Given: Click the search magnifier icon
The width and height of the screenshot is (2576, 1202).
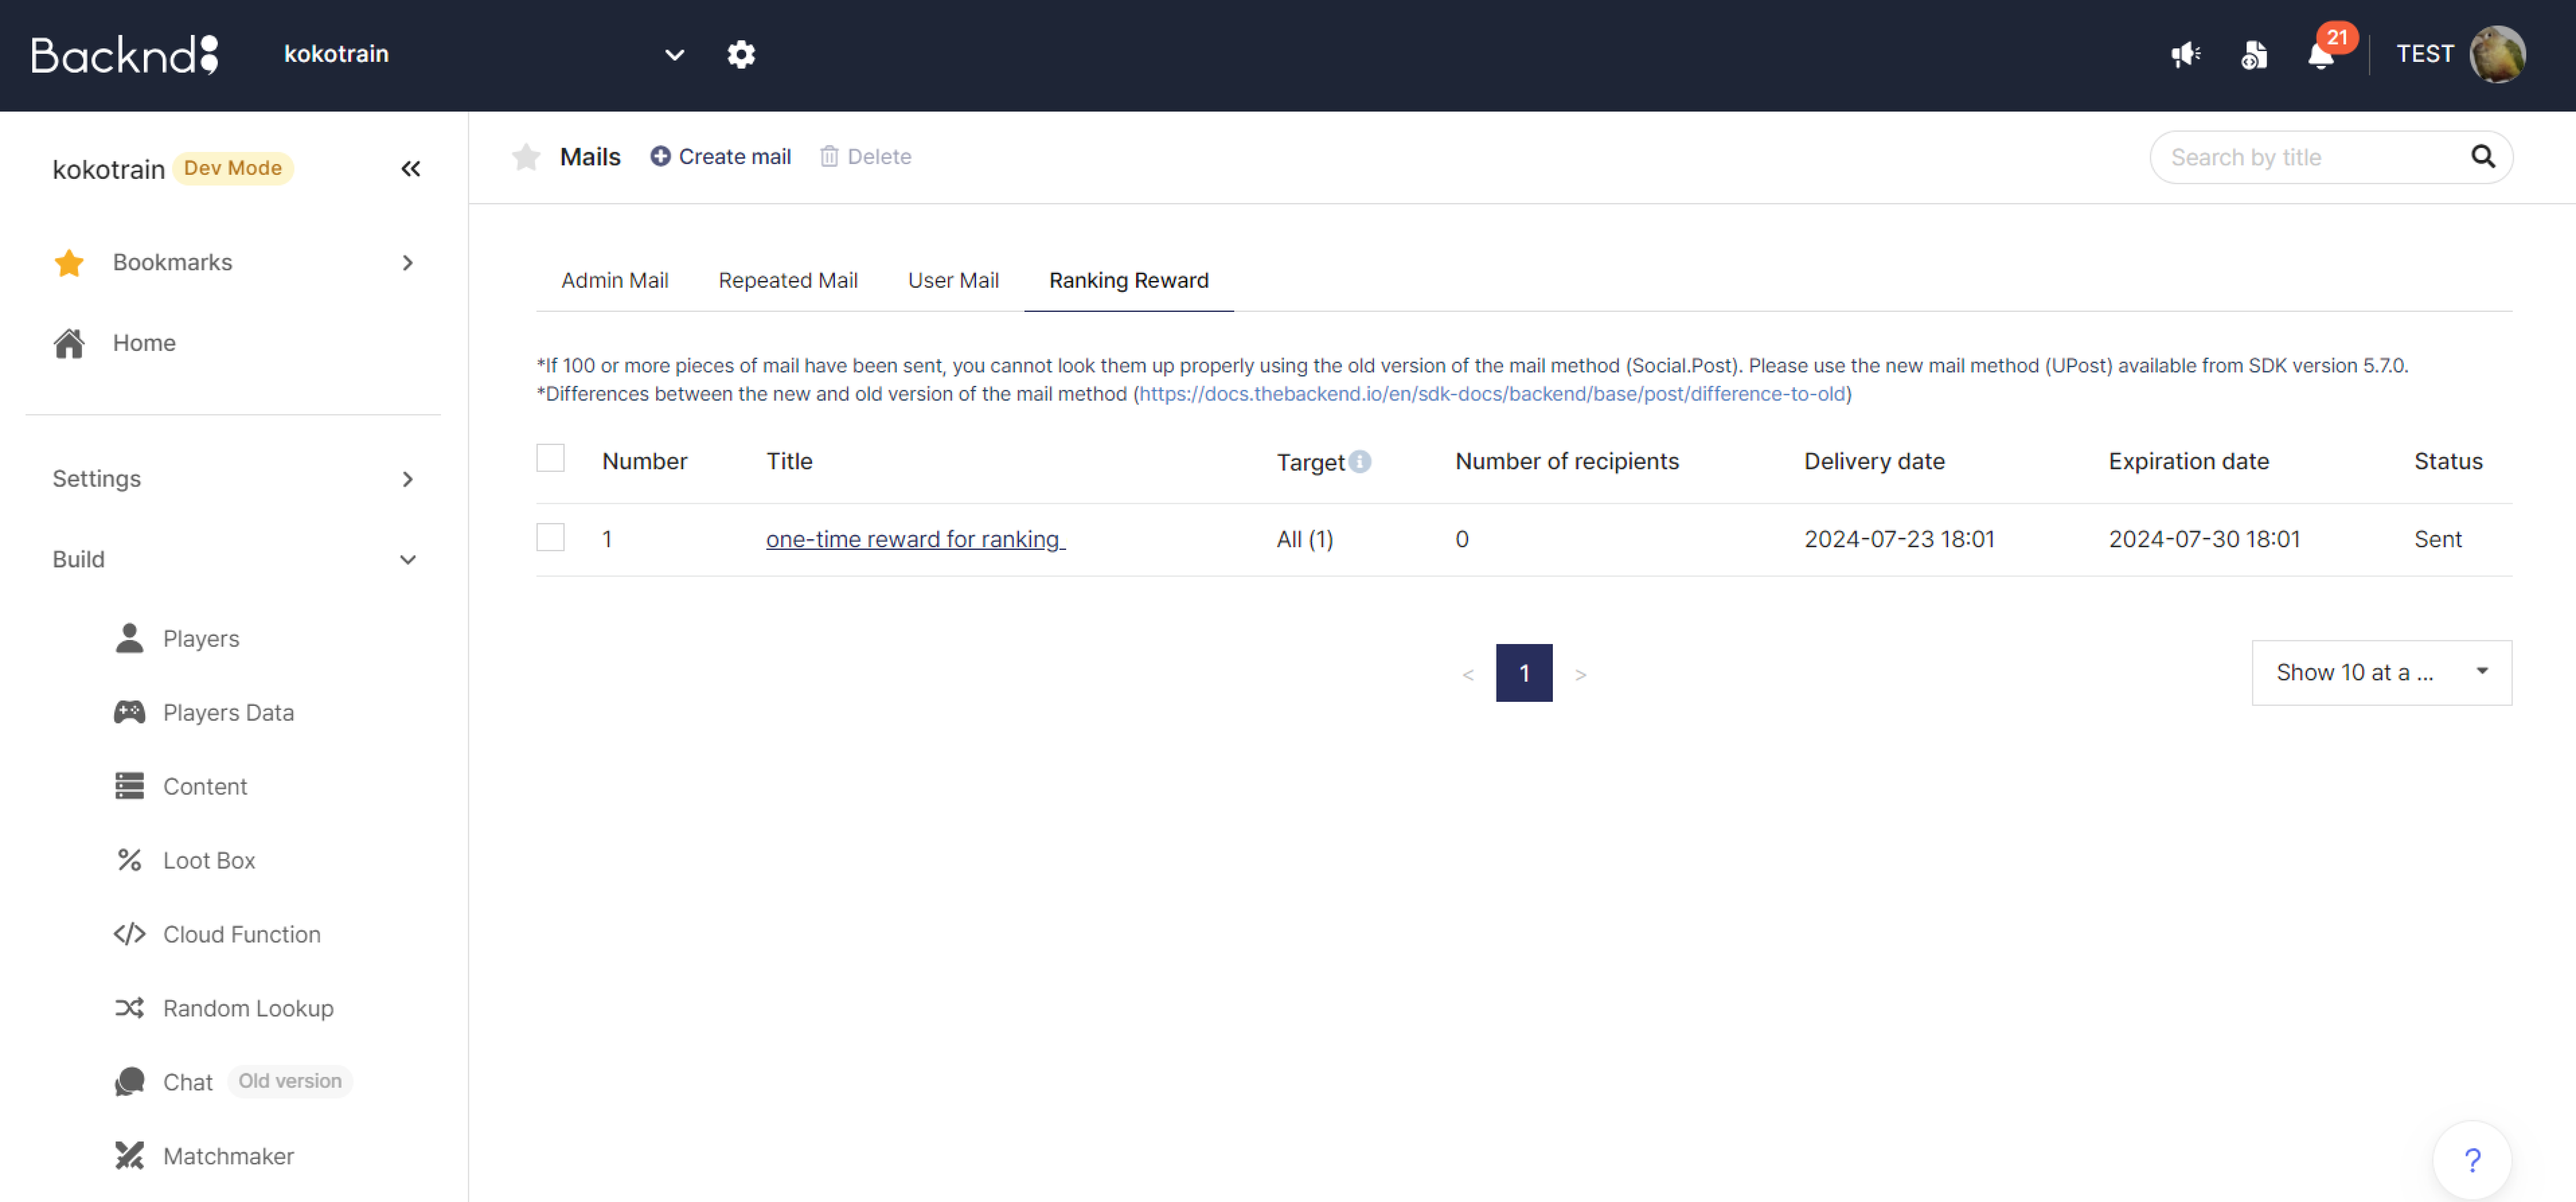Looking at the screenshot, I should (2483, 156).
